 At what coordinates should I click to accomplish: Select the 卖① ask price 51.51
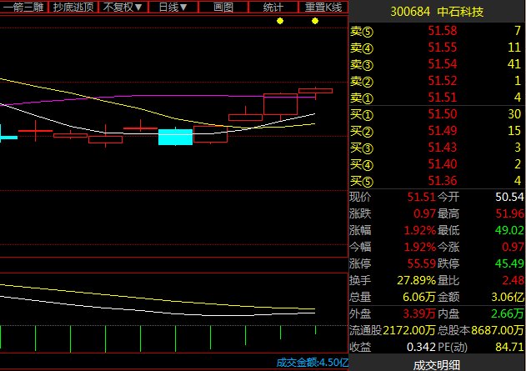pos(443,98)
